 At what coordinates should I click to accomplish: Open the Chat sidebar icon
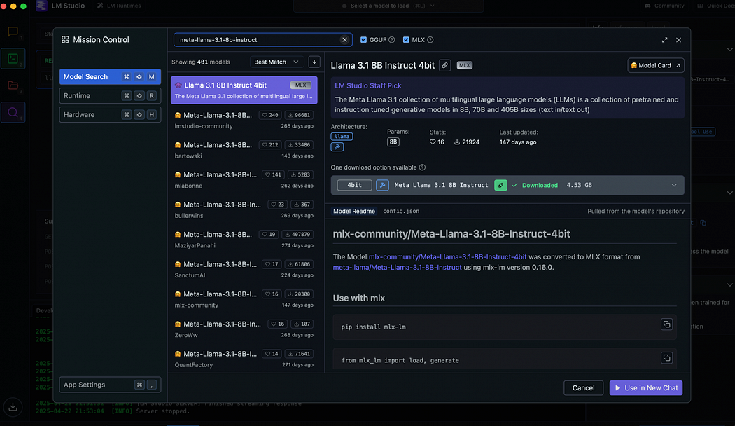coord(13,32)
